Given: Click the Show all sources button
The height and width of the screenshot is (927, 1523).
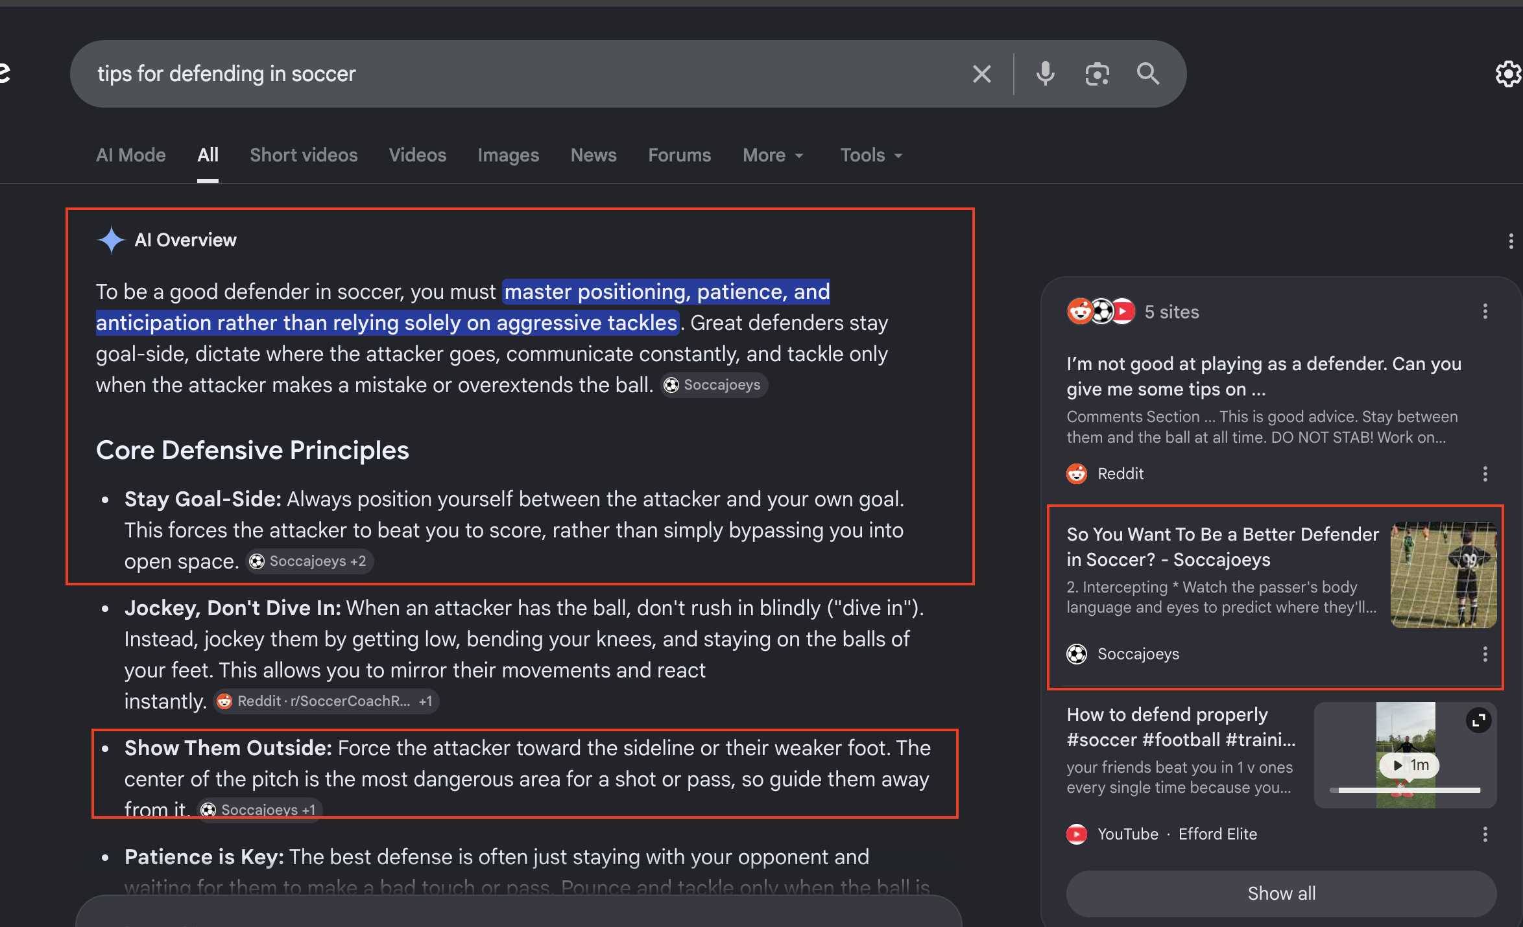Looking at the screenshot, I should coord(1281,893).
